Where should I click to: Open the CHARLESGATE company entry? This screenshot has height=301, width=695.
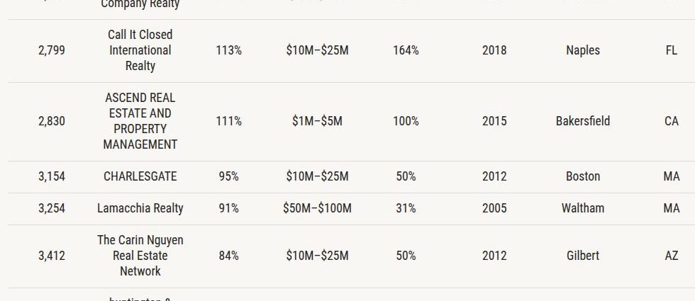(x=140, y=176)
